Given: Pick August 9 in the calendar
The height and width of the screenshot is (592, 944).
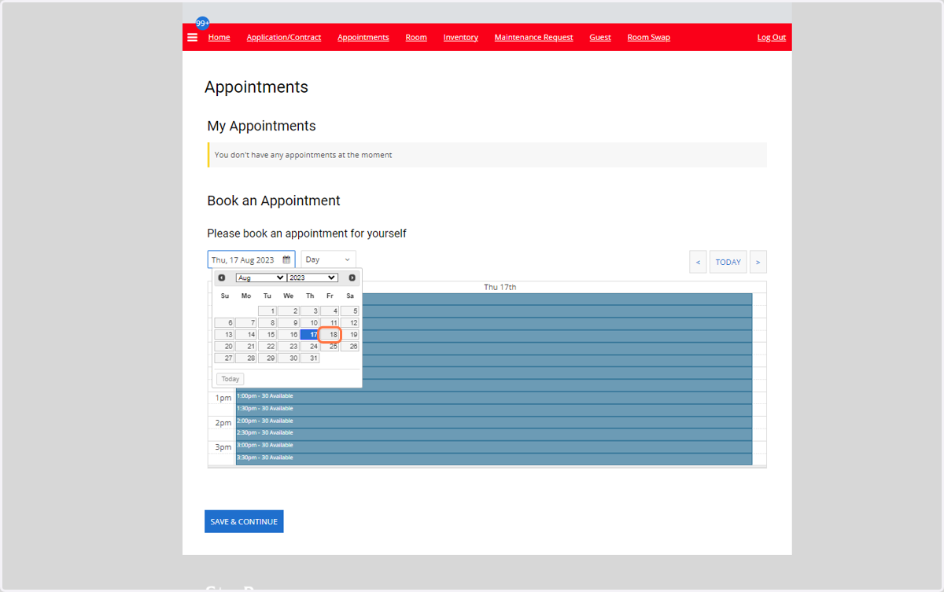Looking at the screenshot, I should 289,323.
